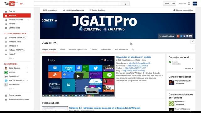Click channel search magnifier icon
Screen dimensions: 201x113
click(133, 50)
